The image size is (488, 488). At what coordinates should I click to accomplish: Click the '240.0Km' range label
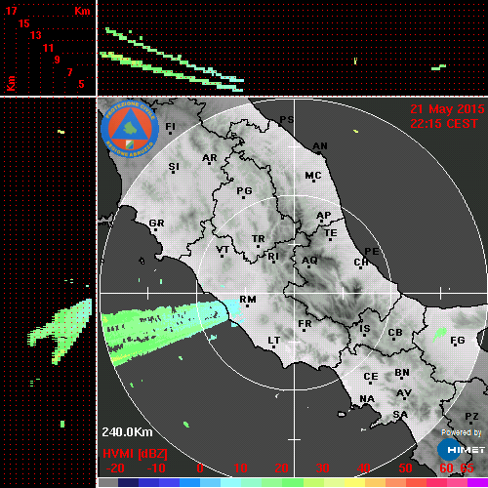(127, 432)
